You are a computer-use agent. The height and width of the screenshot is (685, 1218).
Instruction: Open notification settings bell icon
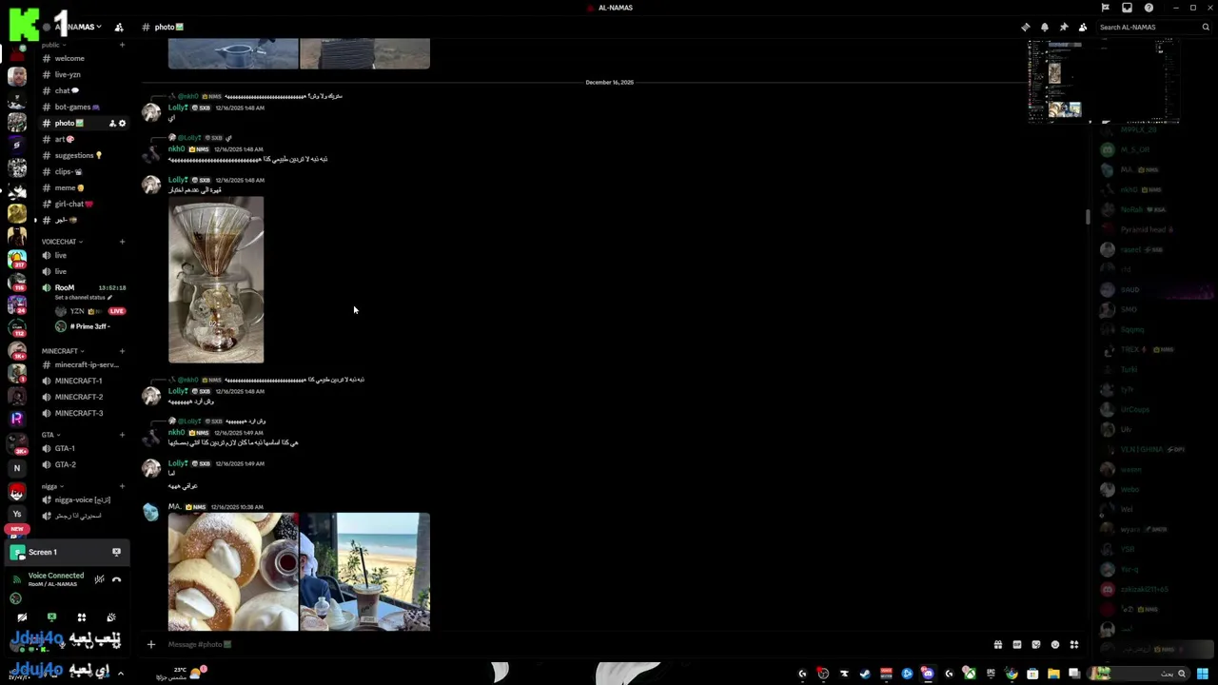[1044, 27]
